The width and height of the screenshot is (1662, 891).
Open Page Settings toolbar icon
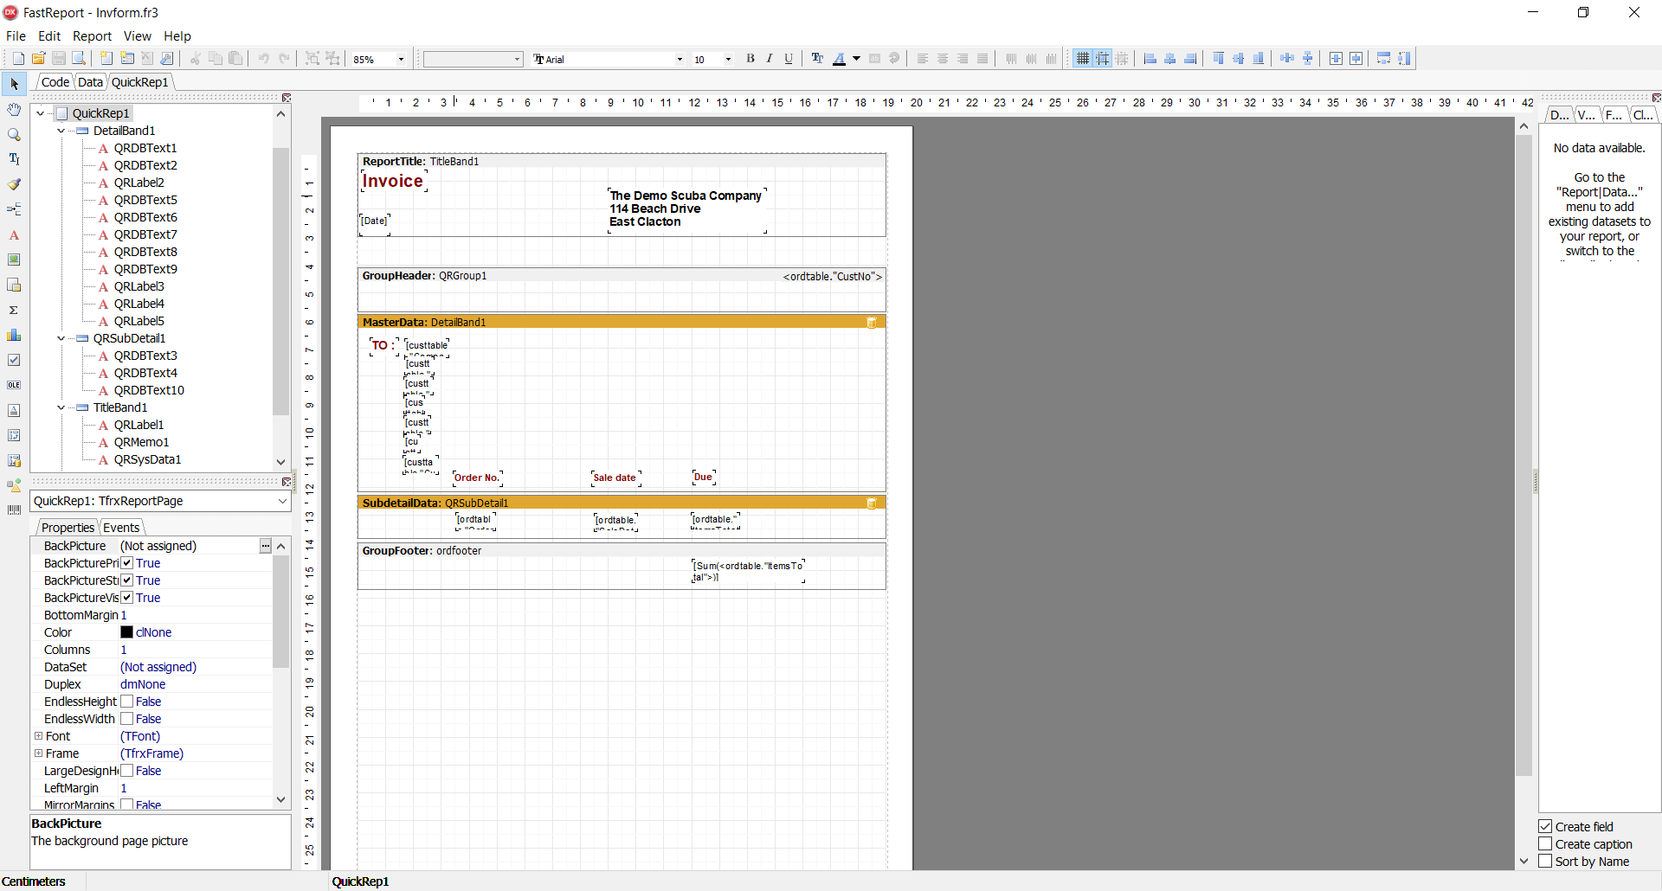point(167,59)
